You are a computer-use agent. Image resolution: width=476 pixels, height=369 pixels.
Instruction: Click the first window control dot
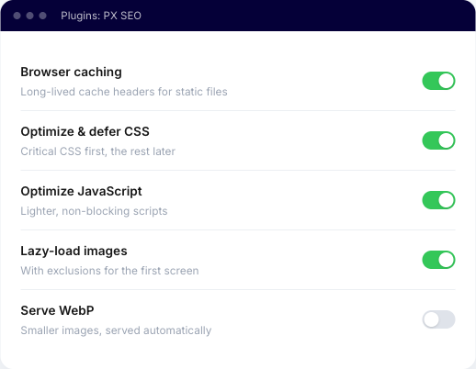point(17,16)
